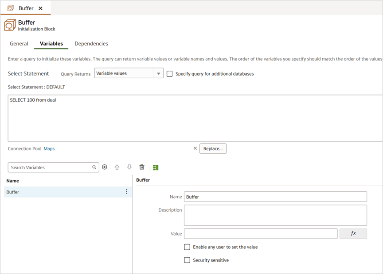
Task: Check Enable any user to set the value
Action: [187, 247]
